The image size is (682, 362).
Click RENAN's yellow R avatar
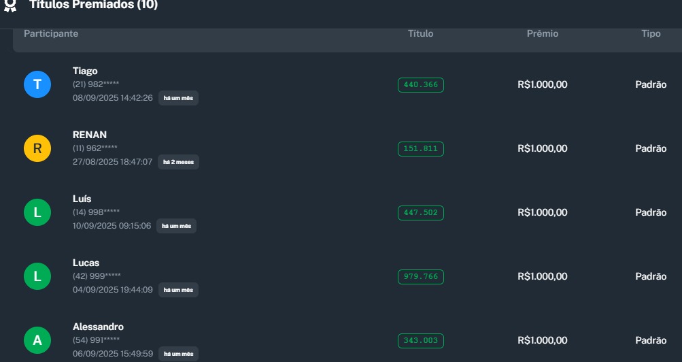[x=37, y=148]
